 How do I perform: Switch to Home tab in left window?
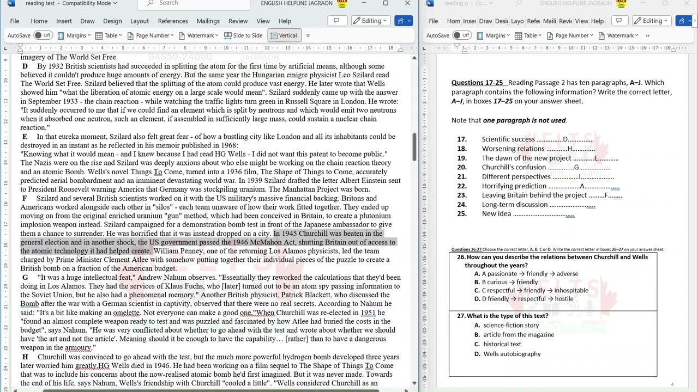pos(39,21)
